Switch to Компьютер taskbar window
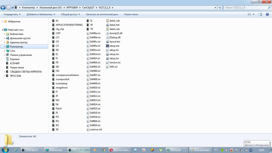 click(55, 150)
